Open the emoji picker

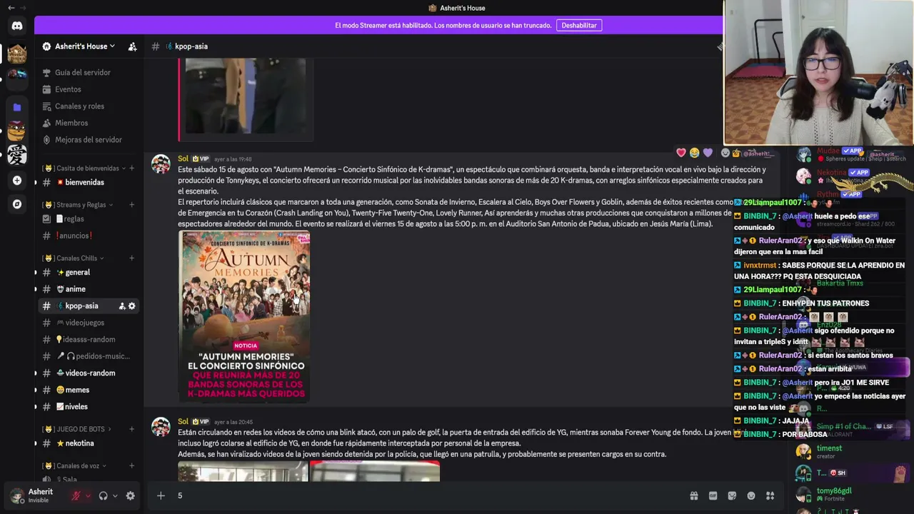[751, 496]
